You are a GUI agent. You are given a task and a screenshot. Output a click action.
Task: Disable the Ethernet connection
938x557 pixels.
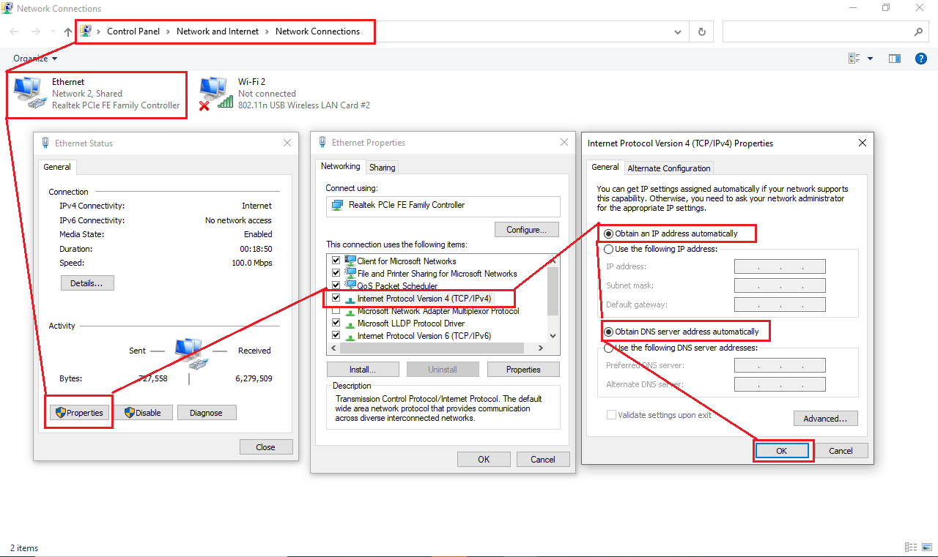tap(143, 413)
